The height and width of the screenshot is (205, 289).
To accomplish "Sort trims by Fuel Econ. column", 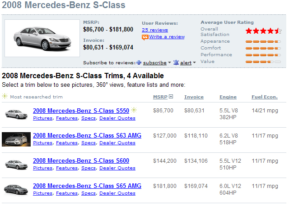I will click(x=265, y=97).
